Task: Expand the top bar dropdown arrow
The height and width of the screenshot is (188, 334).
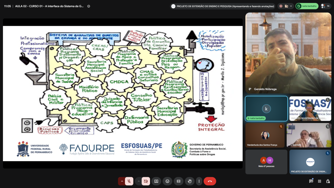Action: (291, 6)
